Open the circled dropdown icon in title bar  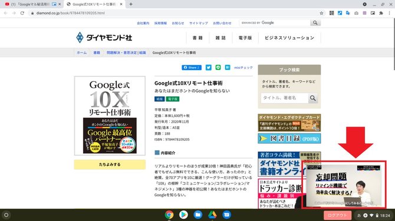tap(364, 4)
